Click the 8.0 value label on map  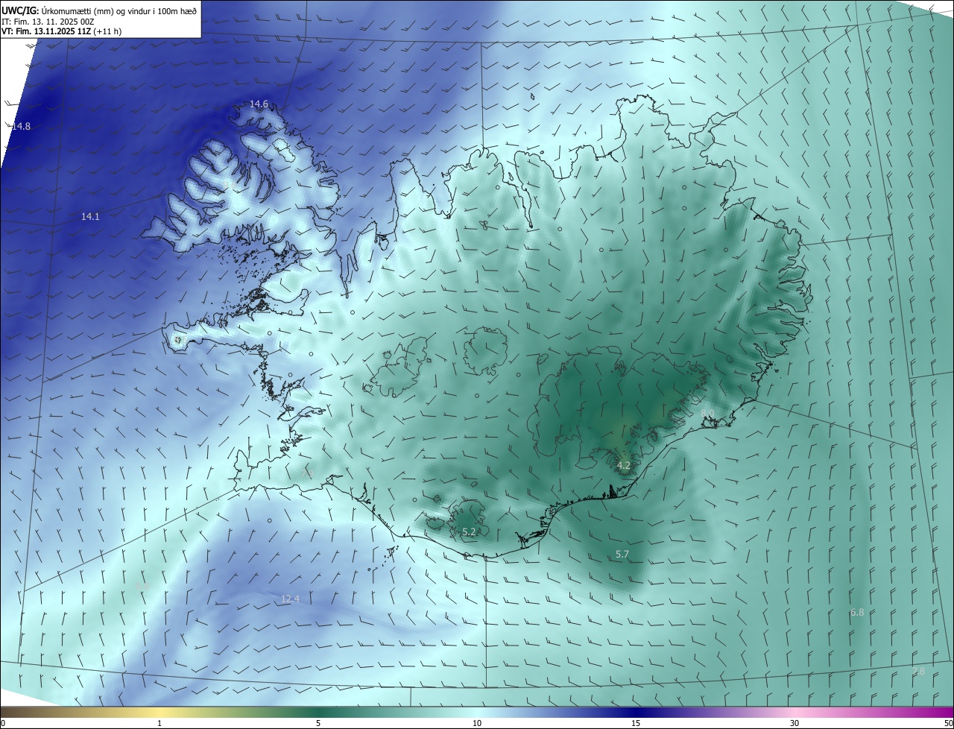[707, 414]
